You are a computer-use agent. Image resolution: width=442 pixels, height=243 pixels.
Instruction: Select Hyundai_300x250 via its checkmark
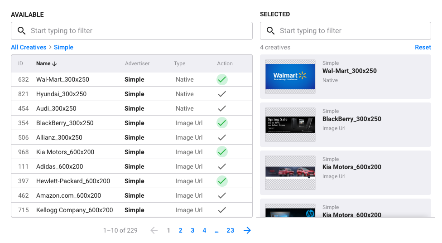pyautogui.click(x=222, y=94)
